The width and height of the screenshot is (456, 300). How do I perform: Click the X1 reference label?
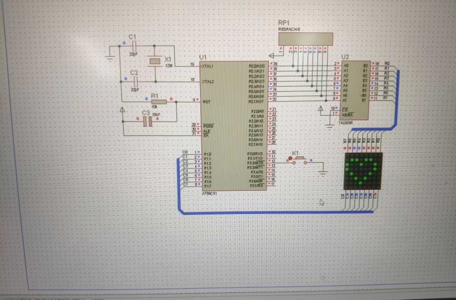click(168, 59)
